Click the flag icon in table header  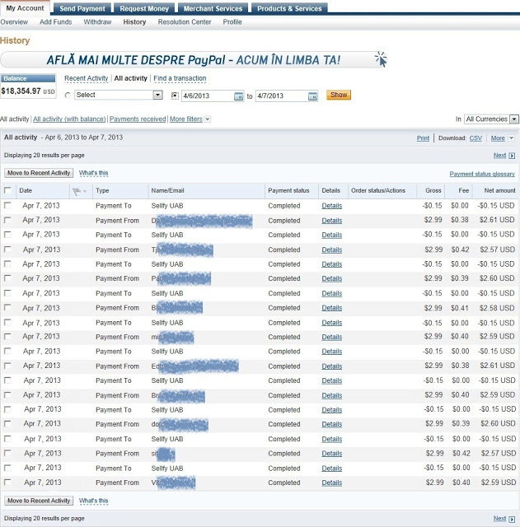click(x=77, y=191)
